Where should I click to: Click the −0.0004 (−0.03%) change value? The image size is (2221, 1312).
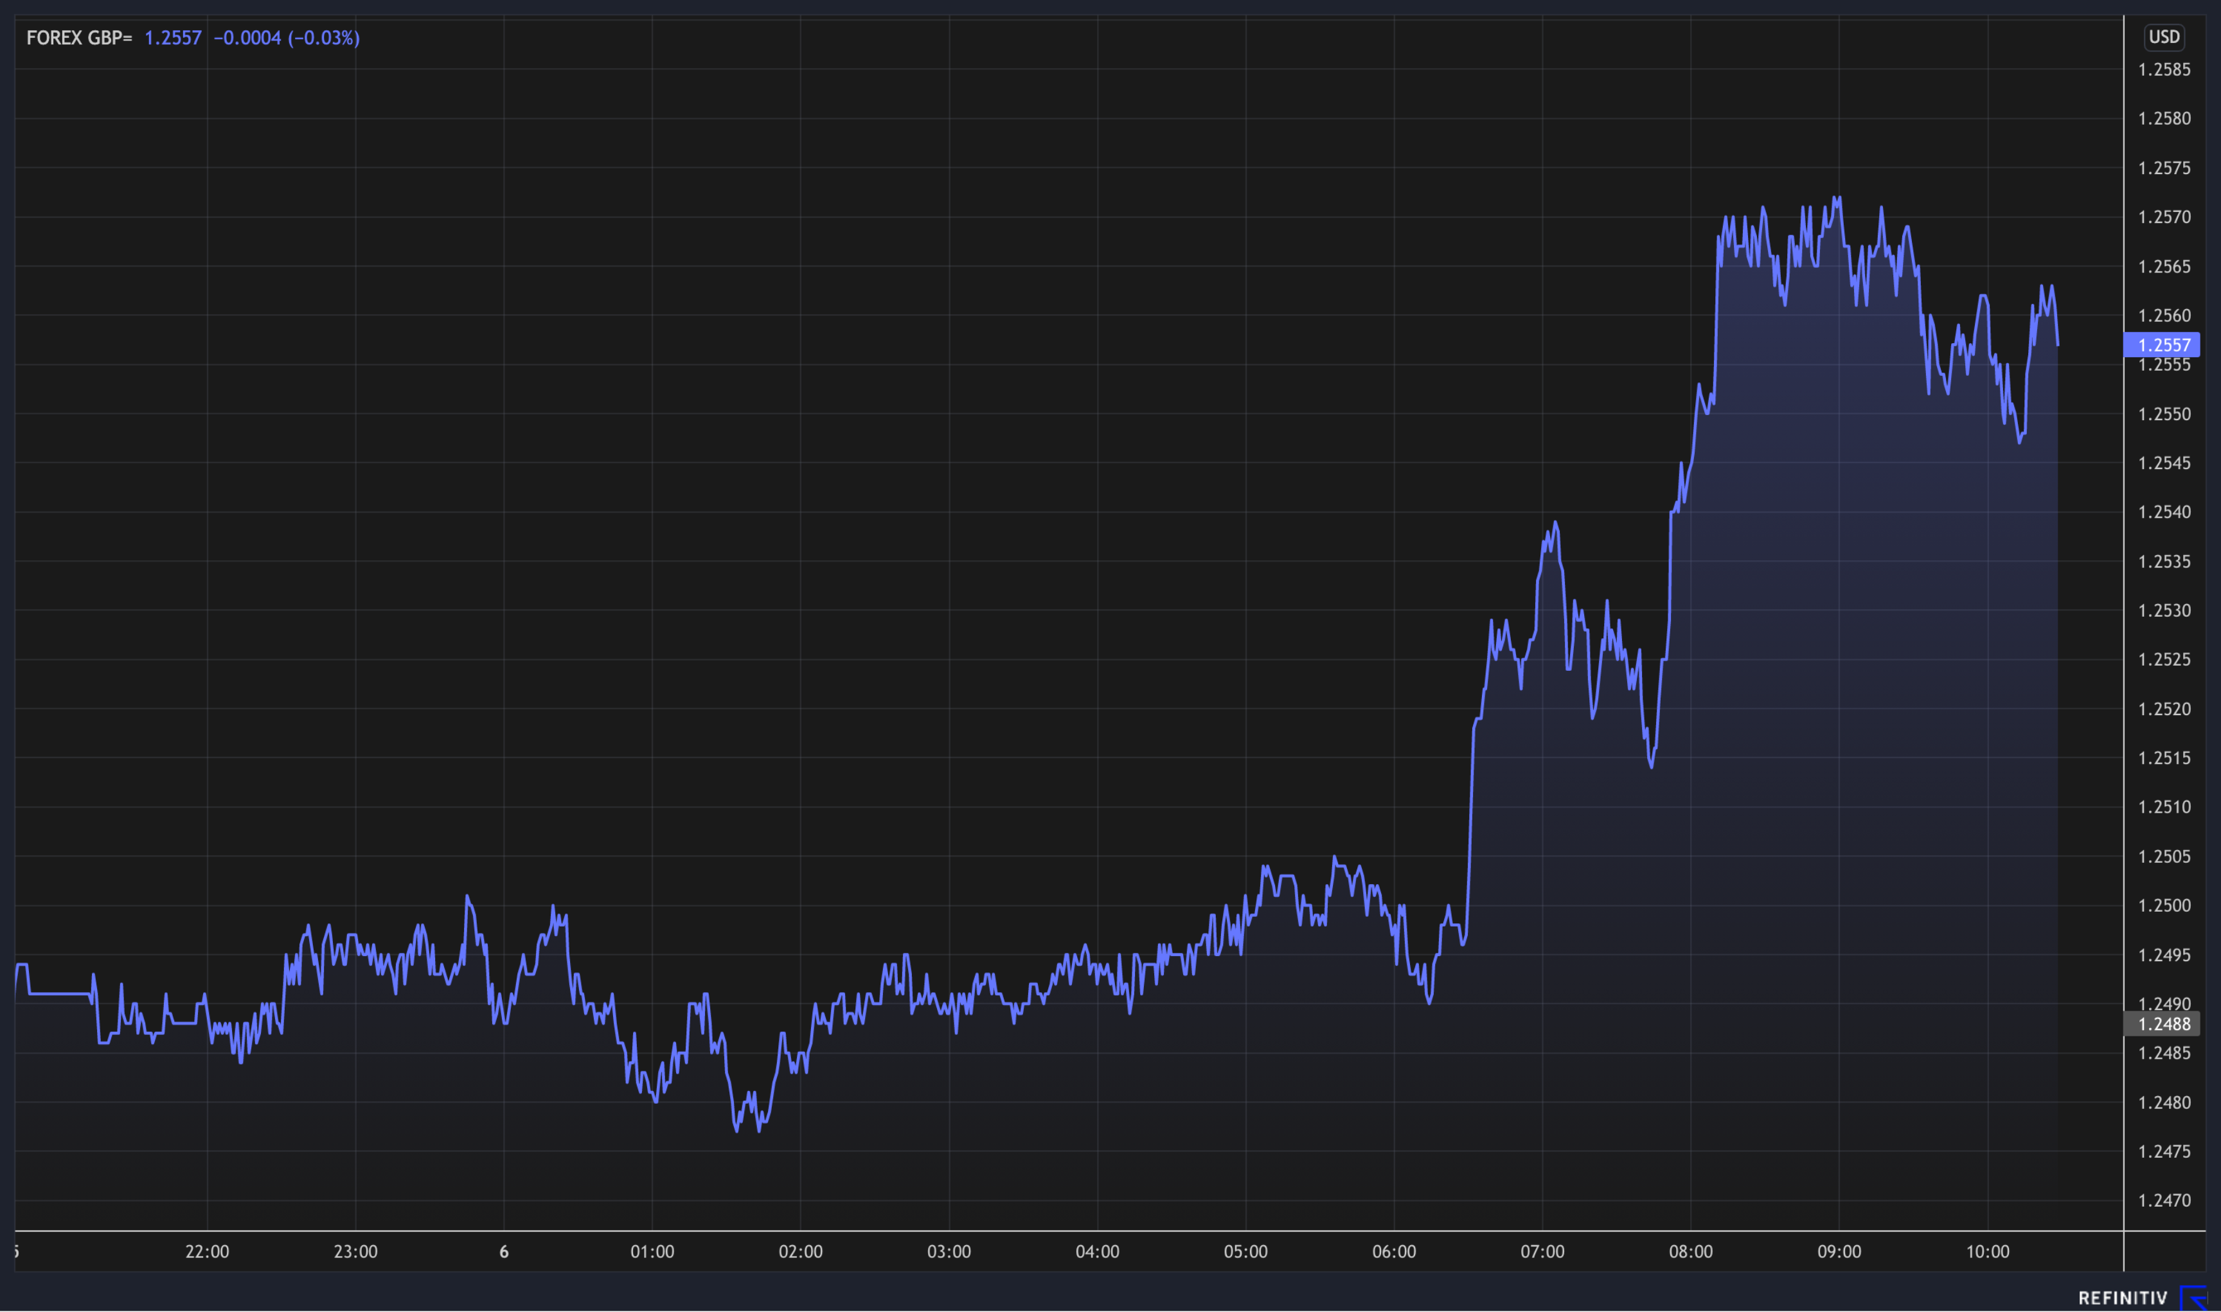[287, 38]
